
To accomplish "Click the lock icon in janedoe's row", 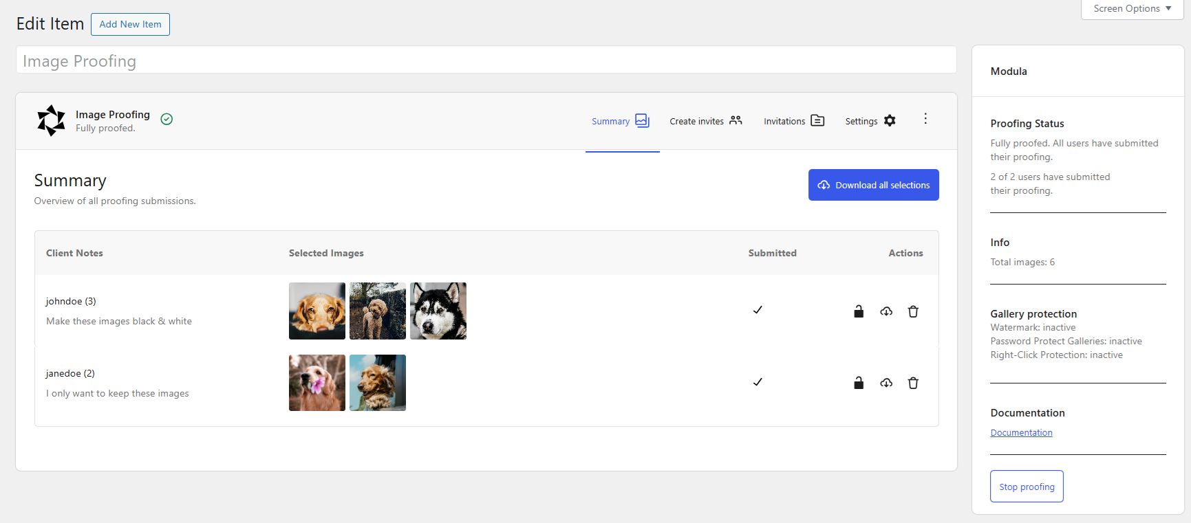I will pos(859,383).
